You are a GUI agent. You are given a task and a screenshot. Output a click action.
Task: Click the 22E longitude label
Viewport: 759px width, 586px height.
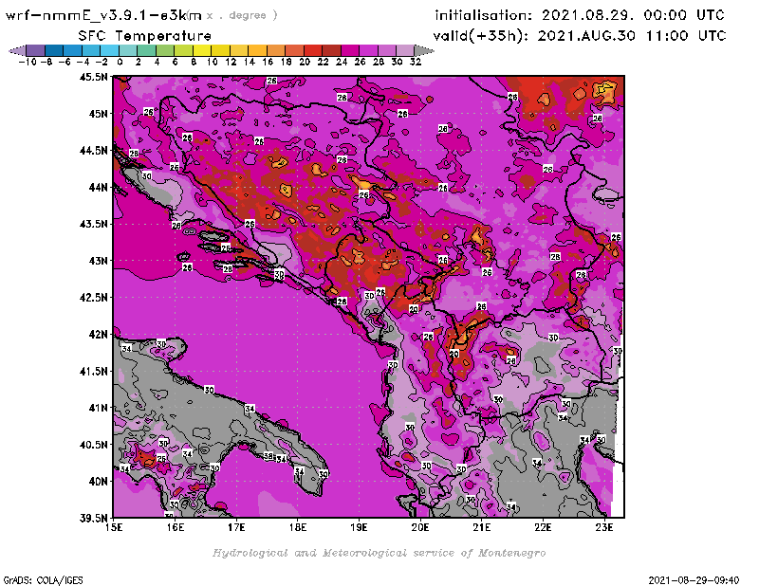click(543, 527)
